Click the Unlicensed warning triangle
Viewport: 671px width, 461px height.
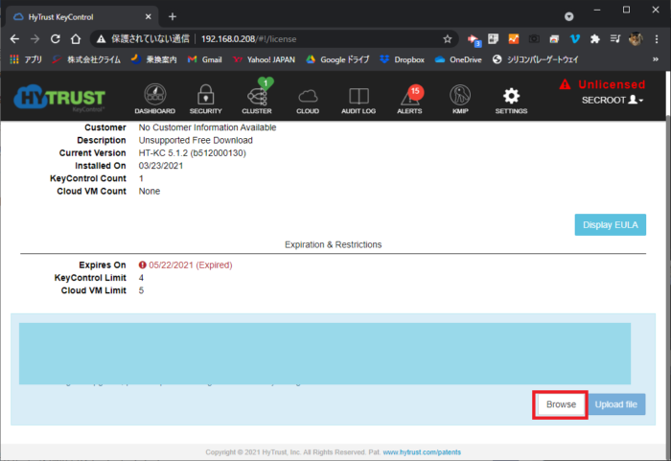coord(565,84)
